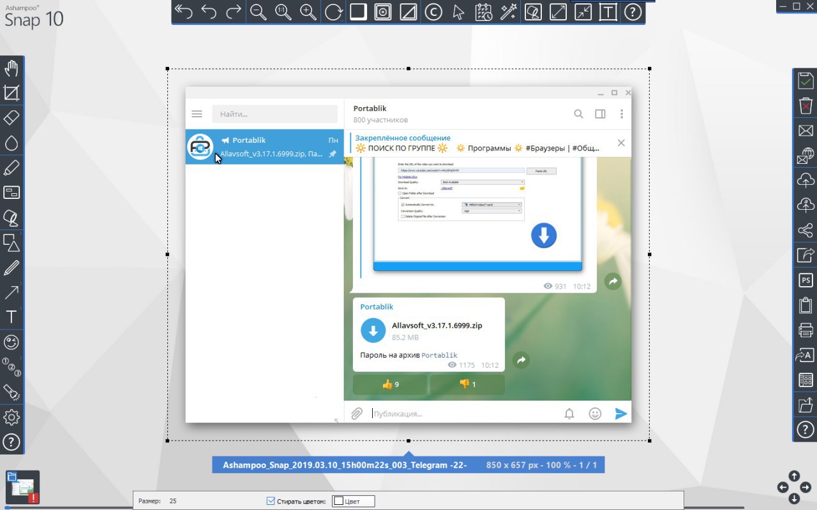Choose the arrow drawing tool
The image size is (817, 510).
11,292
